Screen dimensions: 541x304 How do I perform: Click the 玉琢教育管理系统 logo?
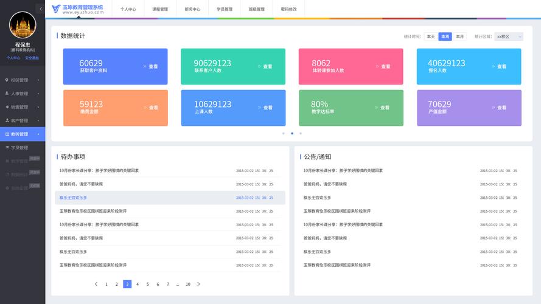coord(78,9)
